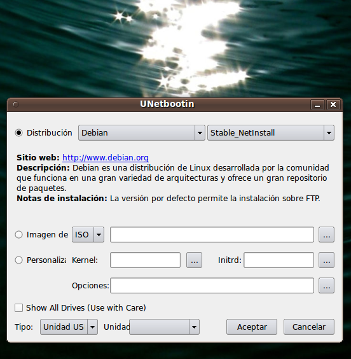
Task: Browse for Kernel file button
Action: pos(194,260)
